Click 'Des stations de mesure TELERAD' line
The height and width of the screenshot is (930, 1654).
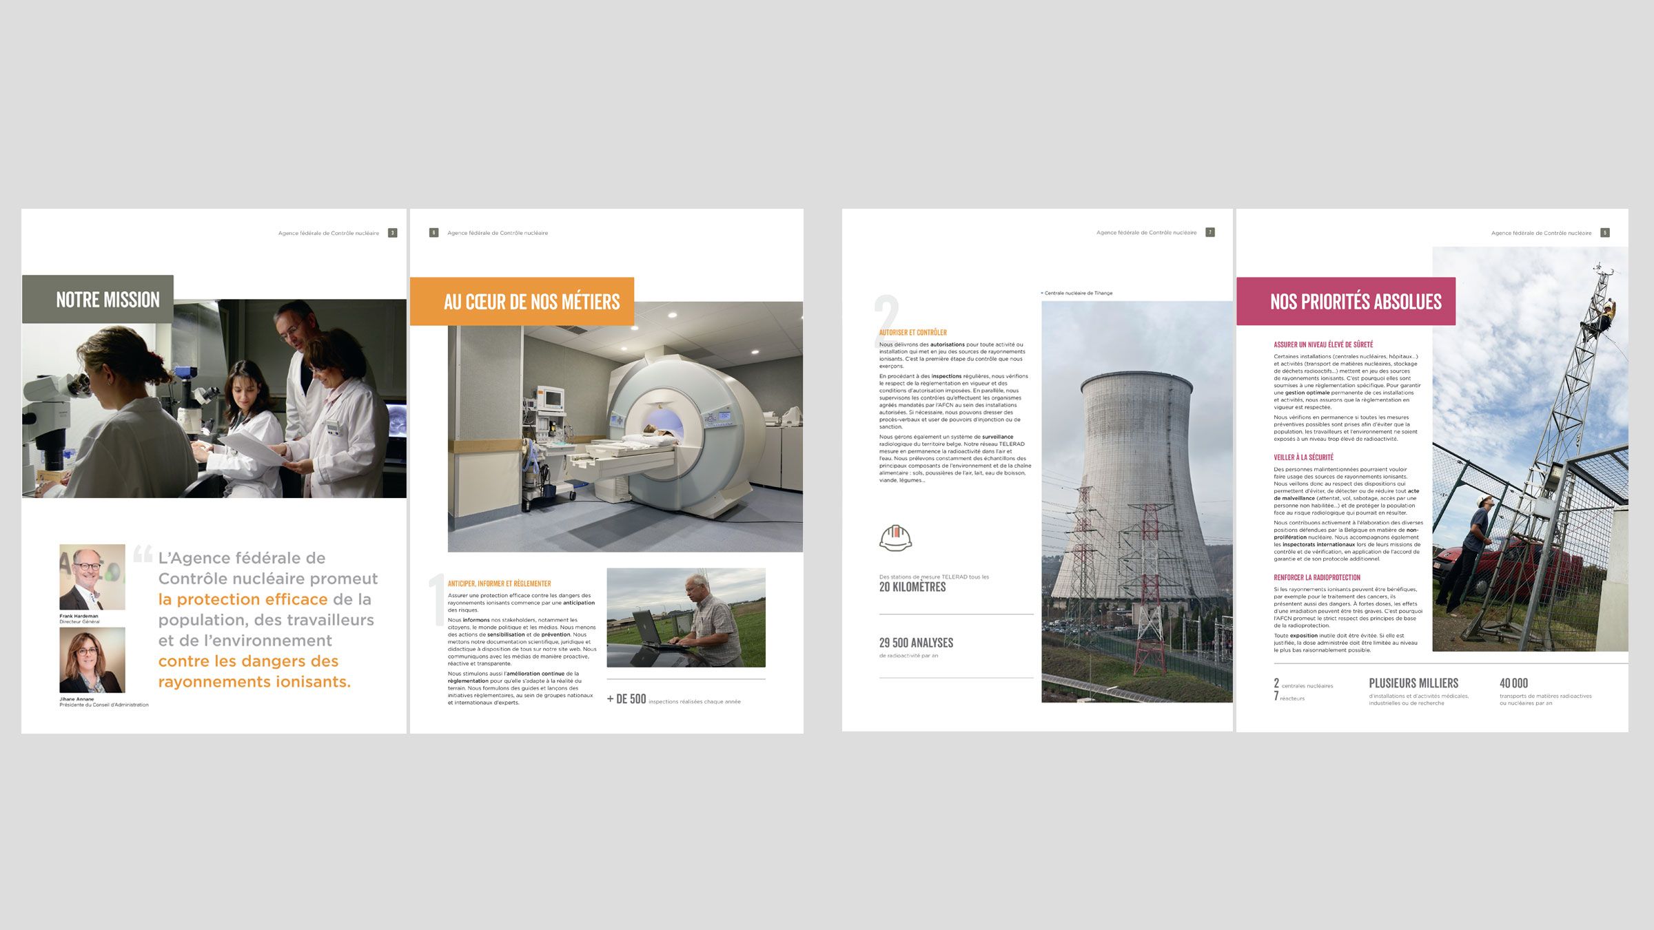point(934,577)
